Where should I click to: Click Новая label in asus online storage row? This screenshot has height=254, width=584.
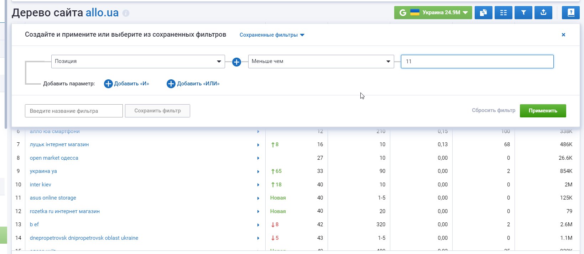278,198
